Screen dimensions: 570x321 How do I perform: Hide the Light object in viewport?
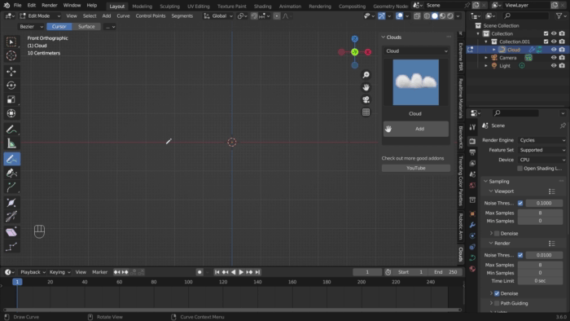pyautogui.click(x=554, y=66)
